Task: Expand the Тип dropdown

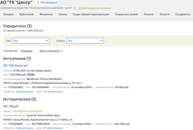Action: click(31, 41)
